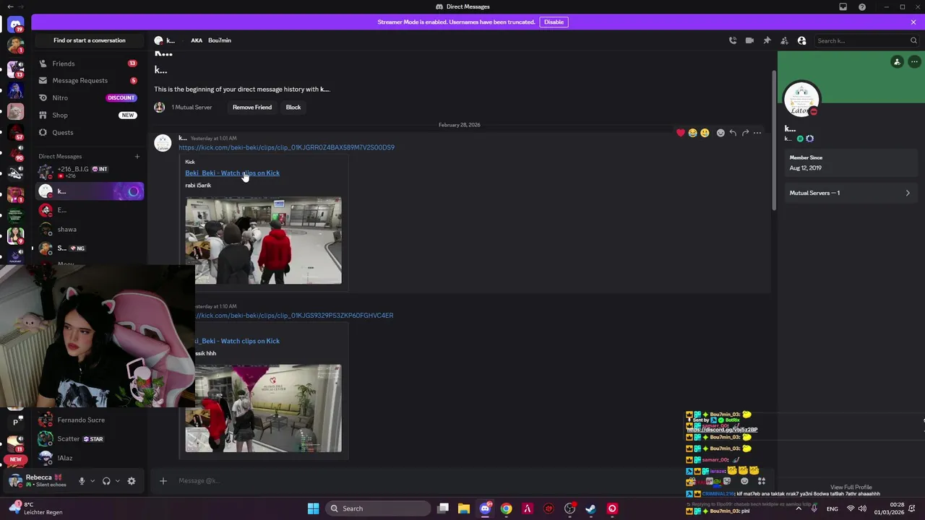Open File Explorer from taskbar
Viewport: 925px width, 520px height.
pyautogui.click(x=464, y=508)
